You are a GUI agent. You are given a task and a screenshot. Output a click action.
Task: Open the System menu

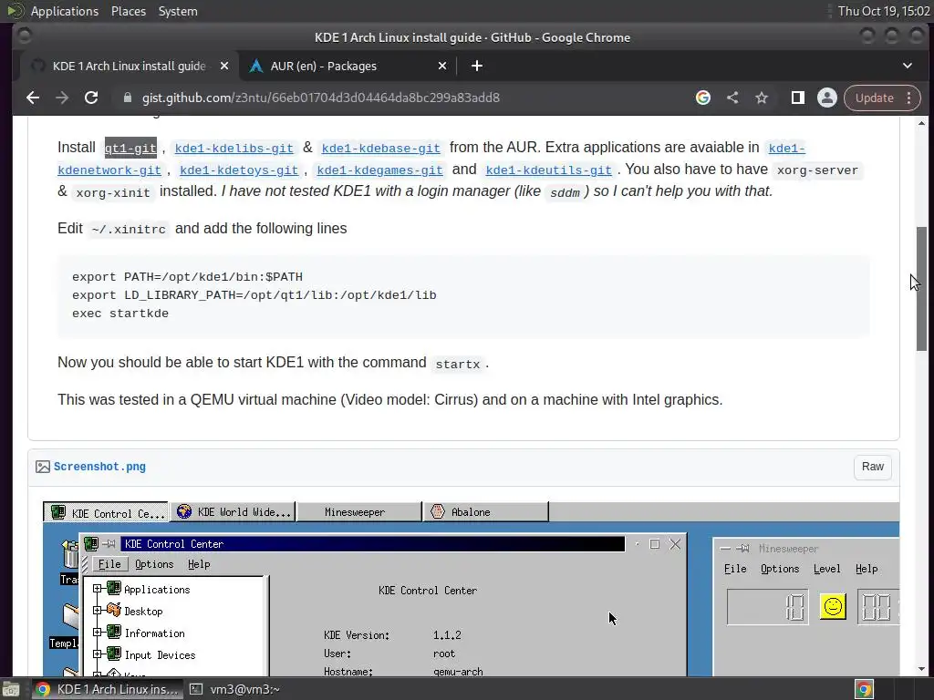click(x=178, y=11)
